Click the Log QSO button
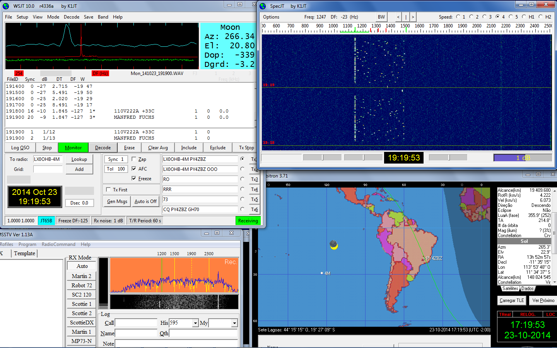The height and width of the screenshot is (348, 557). click(x=20, y=148)
